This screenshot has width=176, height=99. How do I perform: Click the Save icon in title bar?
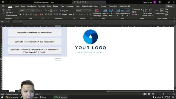click(x=3, y=2)
